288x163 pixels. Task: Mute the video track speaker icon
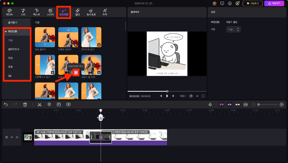tap(17, 137)
